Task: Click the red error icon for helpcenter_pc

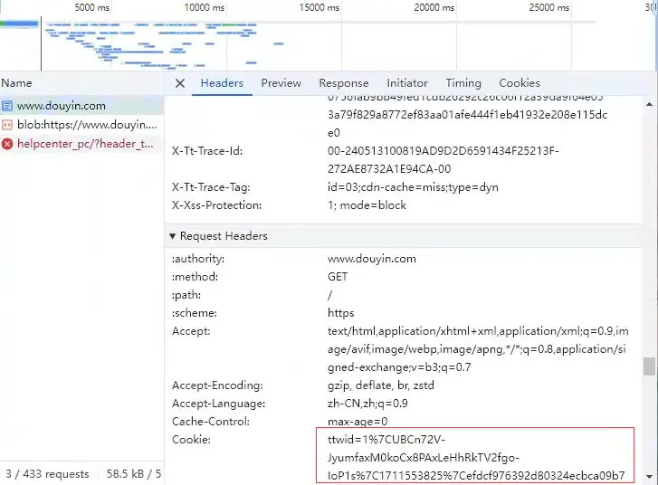Action: pos(7,144)
